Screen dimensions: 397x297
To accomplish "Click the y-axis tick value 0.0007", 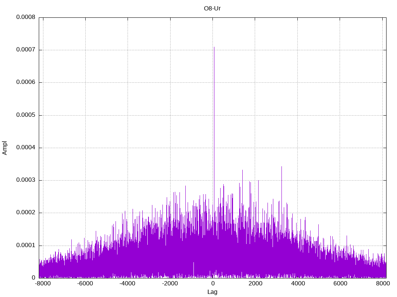I will point(26,50).
